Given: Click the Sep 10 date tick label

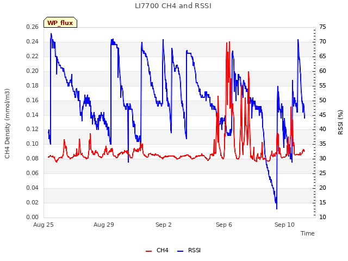Looking at the screenshot, I should pos(284,225).
